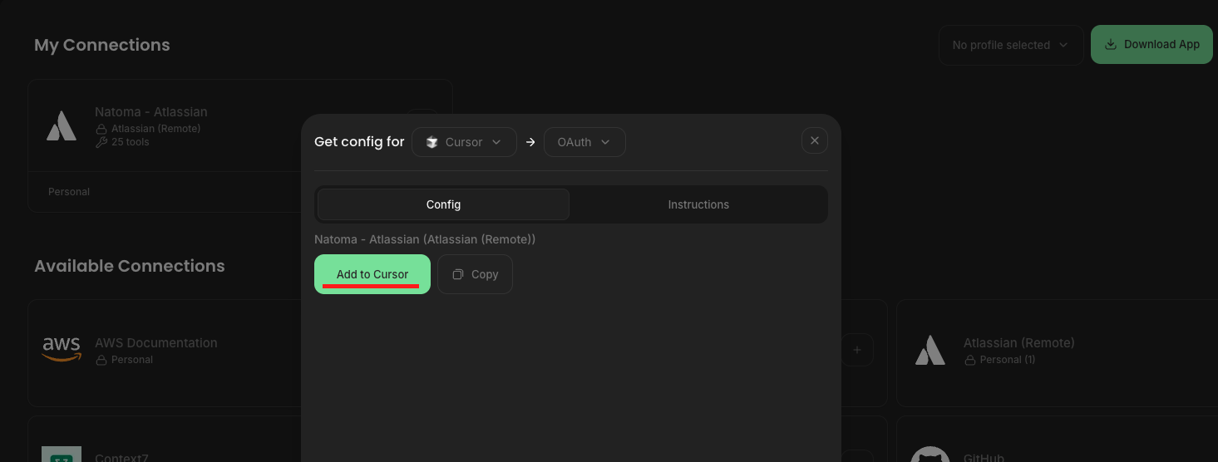Close the Get config dialog

[x=815, y=141]
